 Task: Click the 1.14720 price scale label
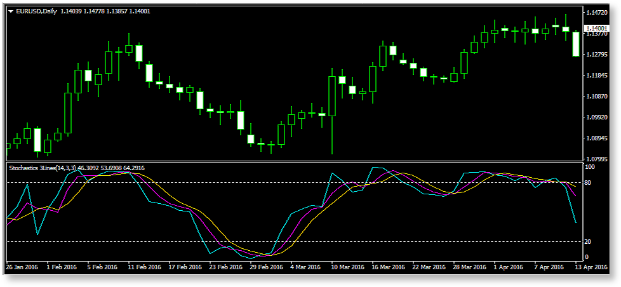point(598,13)
